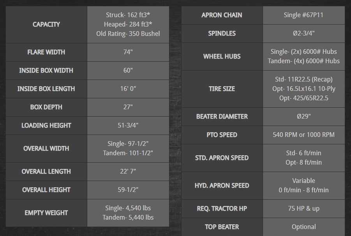
Task: Select the Single #67P11 value cell
Action: [303, 15]
